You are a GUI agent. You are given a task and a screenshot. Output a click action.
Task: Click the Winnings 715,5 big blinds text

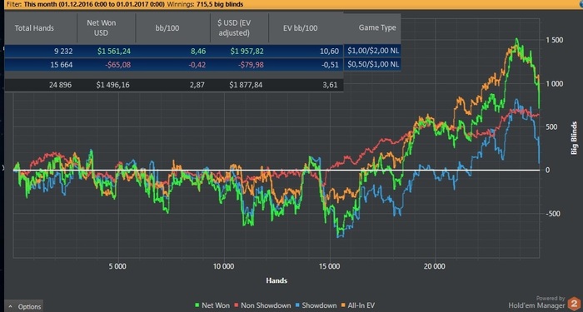(205, 4)
